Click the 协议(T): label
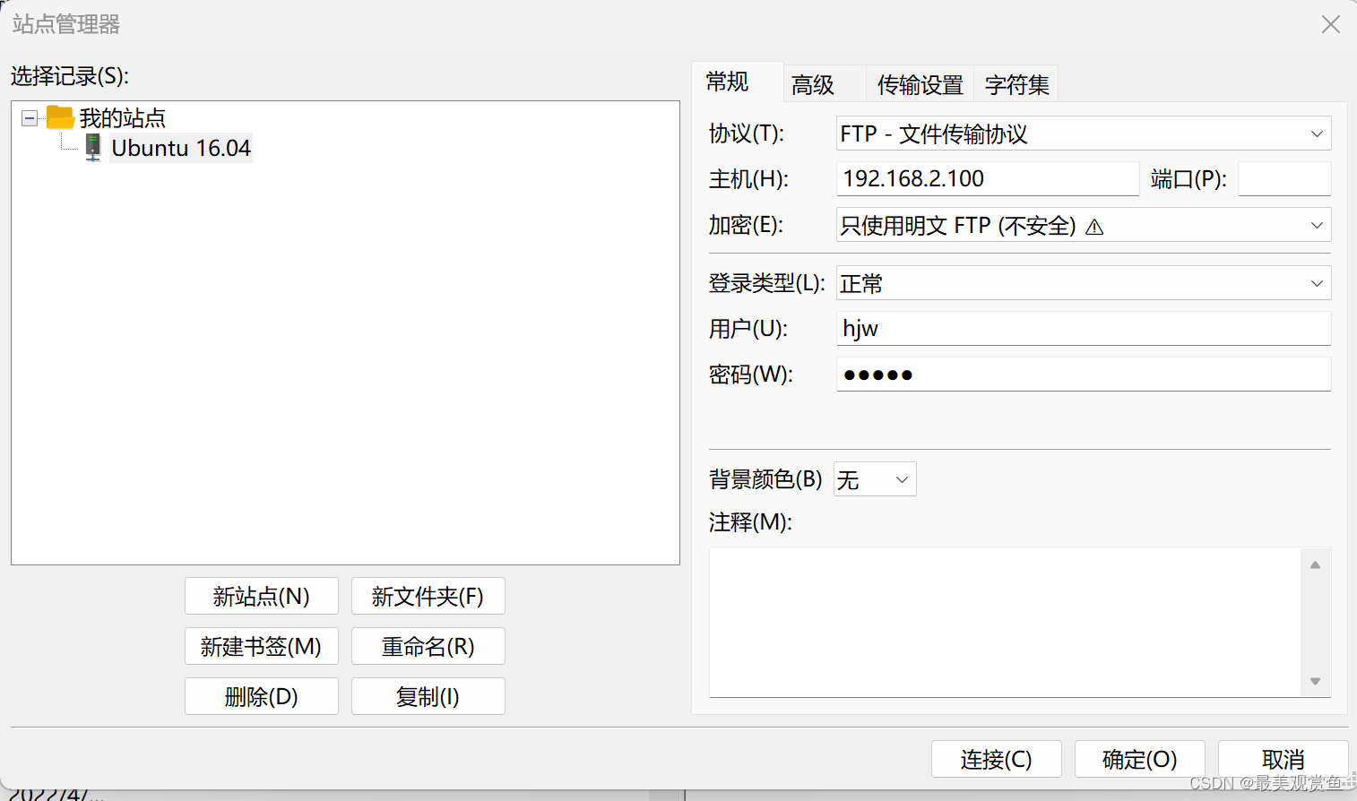This screenshot has height=801, width=1357. pyautogui.click(x=747, y=133)
